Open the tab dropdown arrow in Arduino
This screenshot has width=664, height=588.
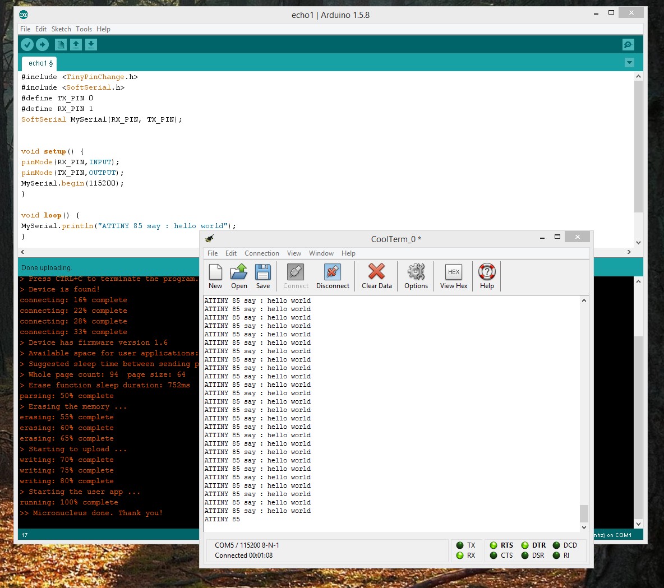(x=629, y=63)
